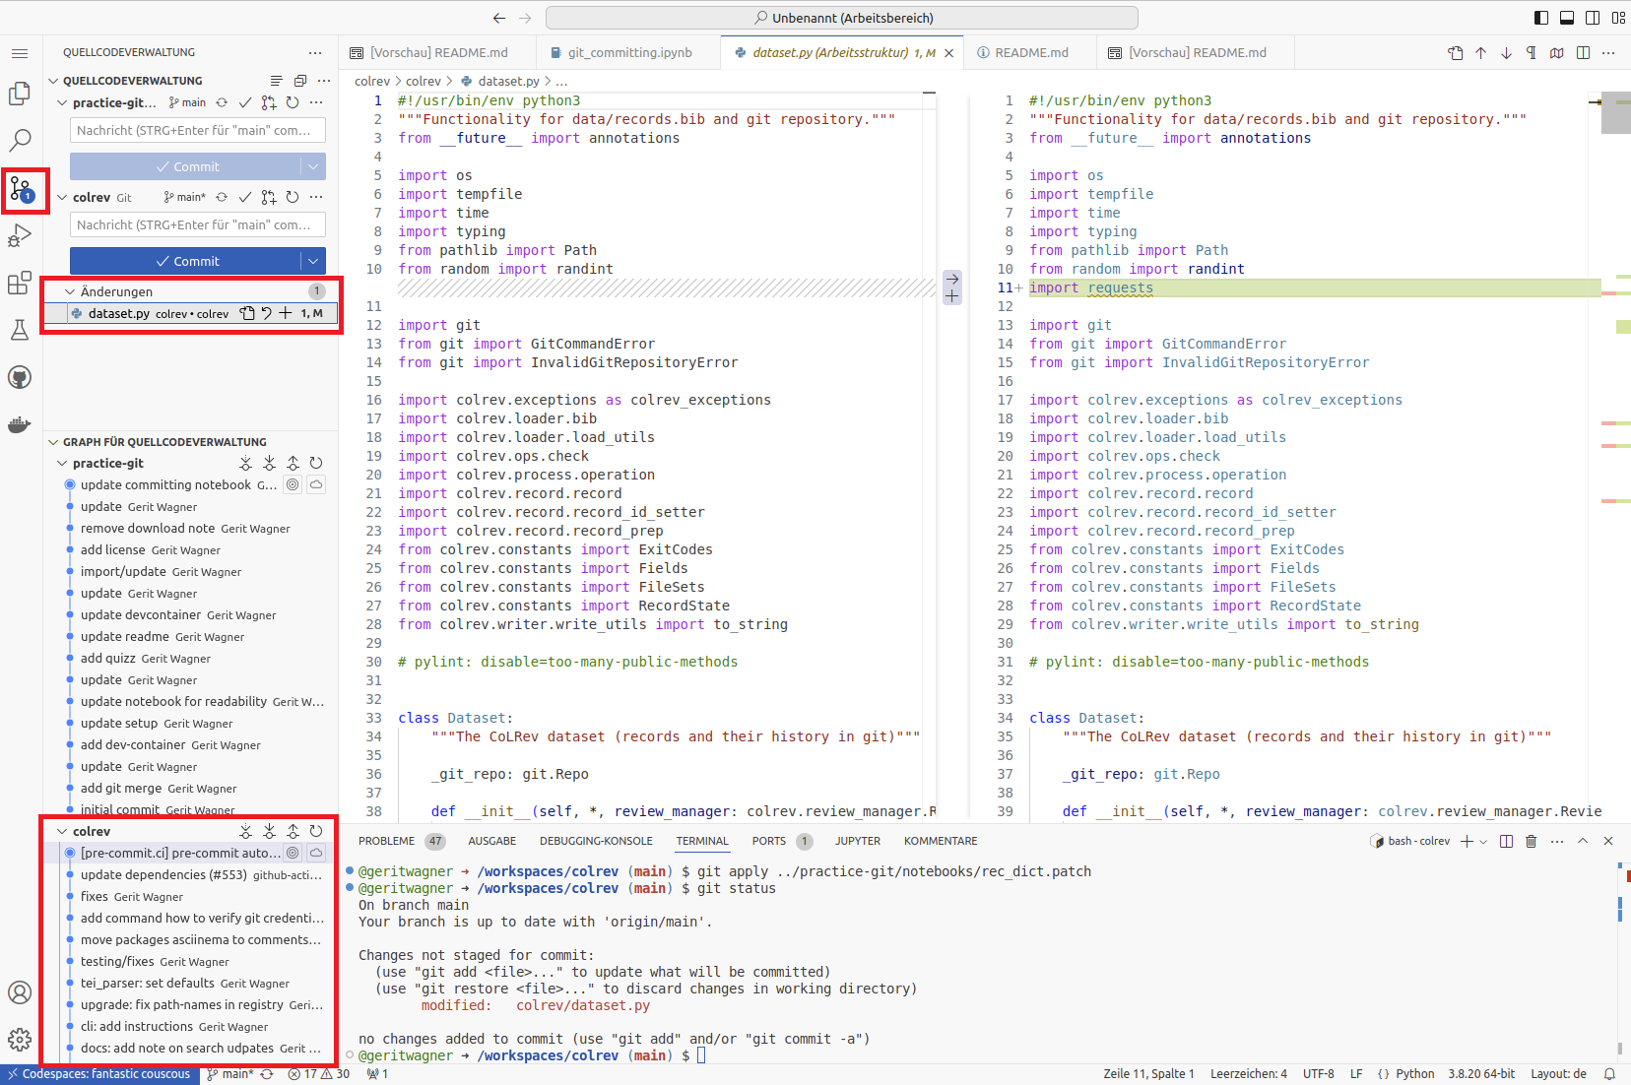1631x1085 pixels.
Task: Collapse the practice-git graph section
Action: coord(63,463)
